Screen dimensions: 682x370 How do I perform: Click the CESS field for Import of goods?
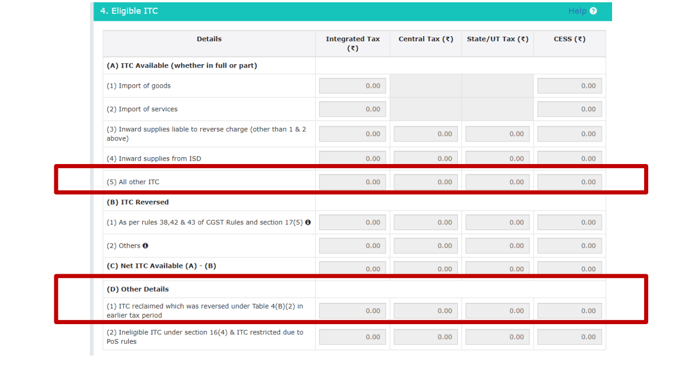569,85
